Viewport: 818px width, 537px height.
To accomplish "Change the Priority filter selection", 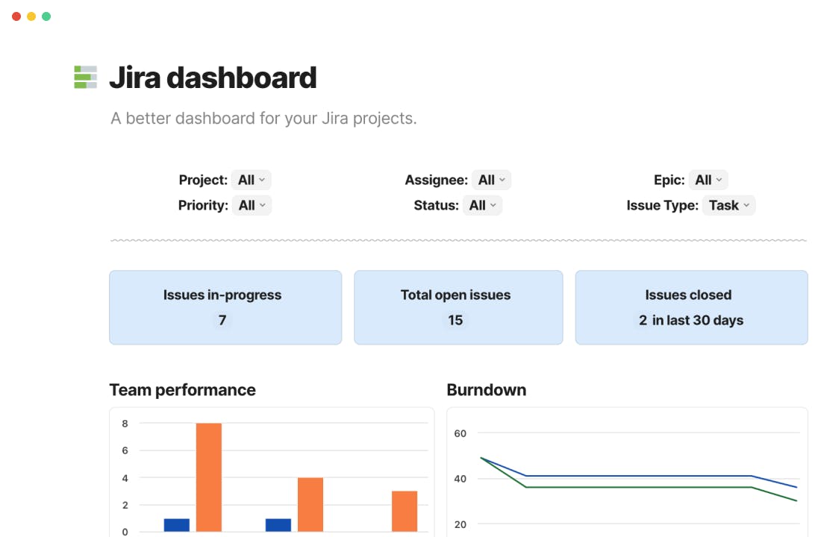I will pos(252,205).
